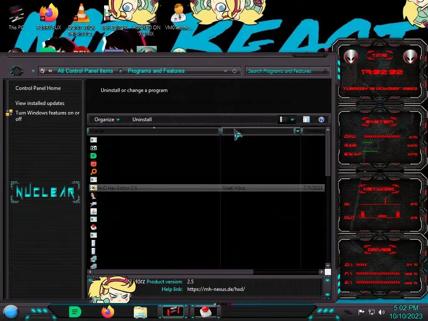The height and width of the screenshot is (321, 428).
Task: Click the Windows features shield icon
Action: pos(9,113)
